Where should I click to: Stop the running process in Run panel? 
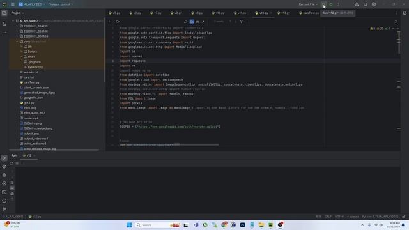[x=17, y=164]
